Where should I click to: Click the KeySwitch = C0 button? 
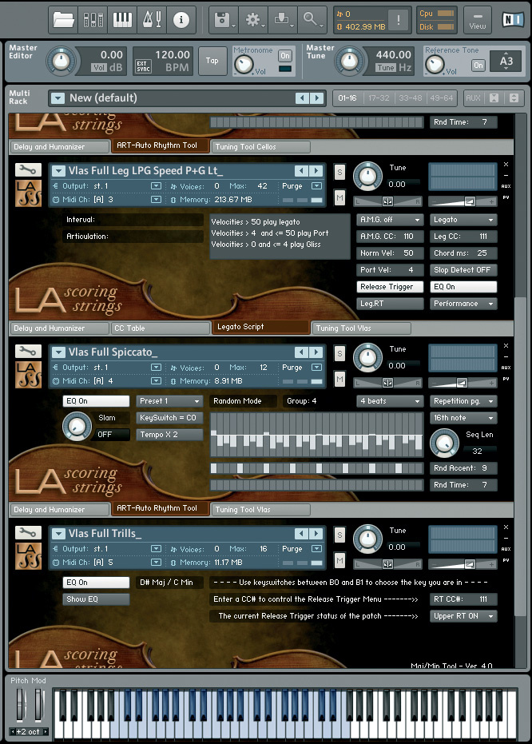point(169,417)
